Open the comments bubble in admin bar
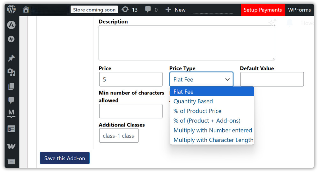This screenshot has width=319, height=172. tap(148, 10)
